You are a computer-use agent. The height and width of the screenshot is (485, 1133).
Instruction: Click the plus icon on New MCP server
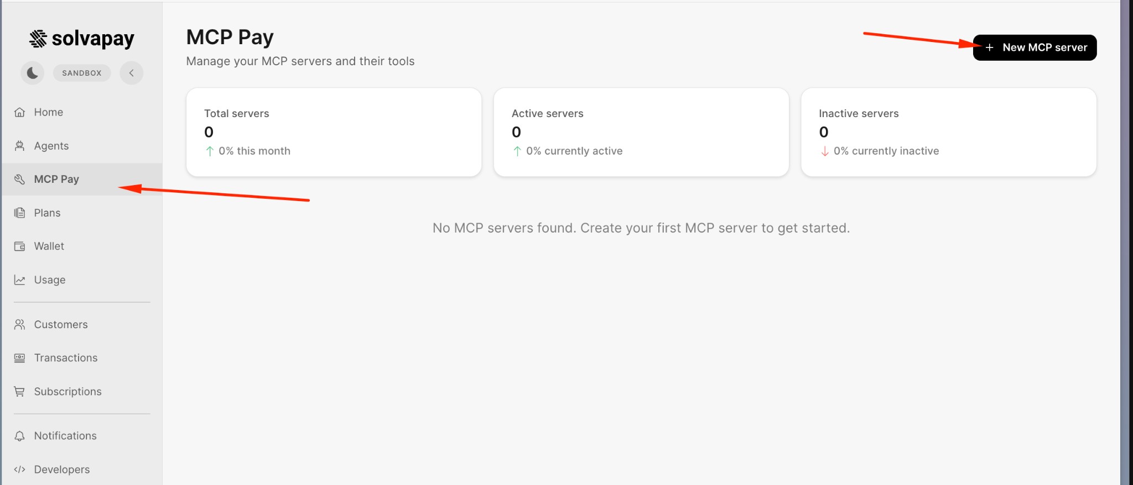click(990, 48)
